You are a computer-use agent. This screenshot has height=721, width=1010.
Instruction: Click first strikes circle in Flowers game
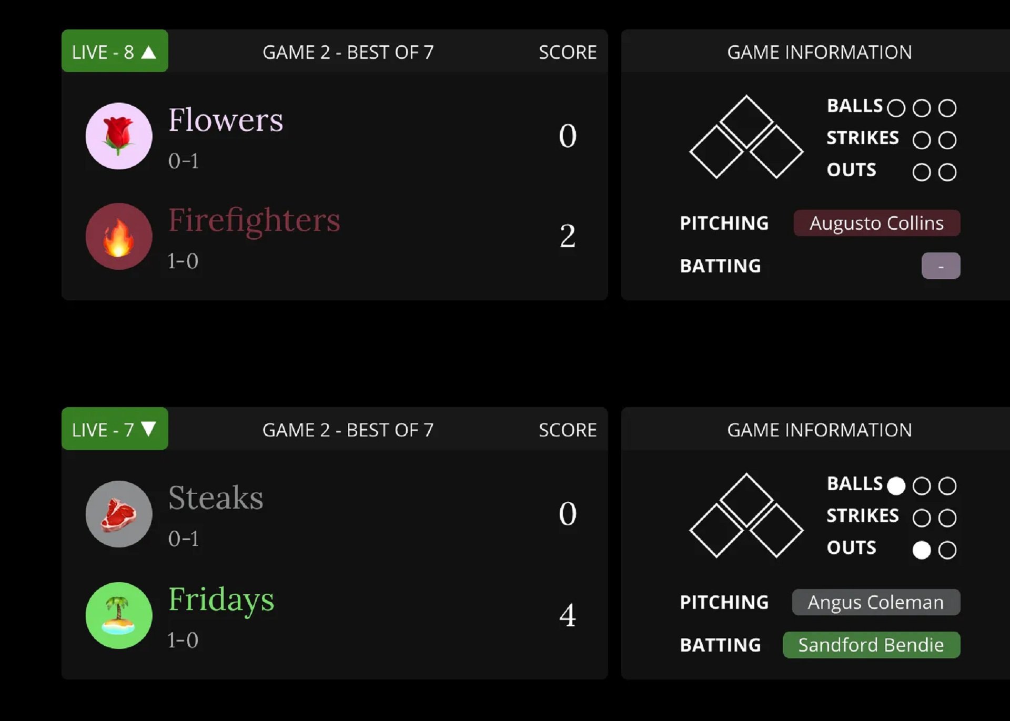point(921,140)
